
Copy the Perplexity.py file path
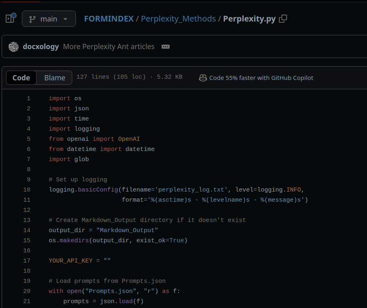pyautogui.click(x=283, y=19)
